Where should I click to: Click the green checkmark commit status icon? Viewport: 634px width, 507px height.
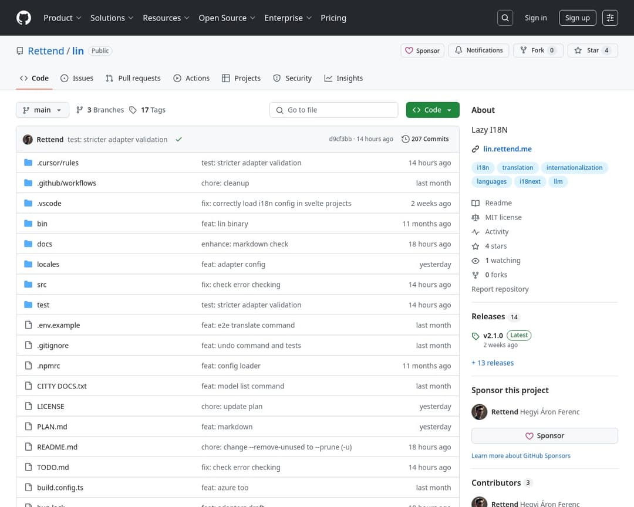point(178,140)
